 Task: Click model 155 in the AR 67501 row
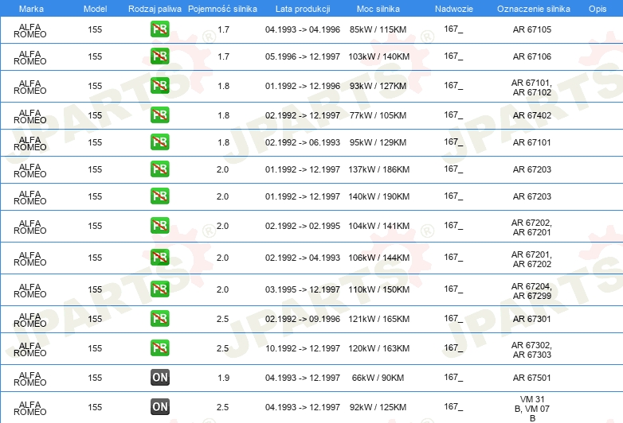[x=95, y=378]
